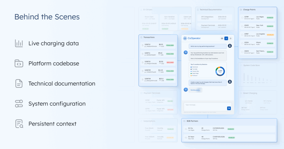Click the System configuration switches icon
The width and height of the screenshot is (284, 149).
19,104
